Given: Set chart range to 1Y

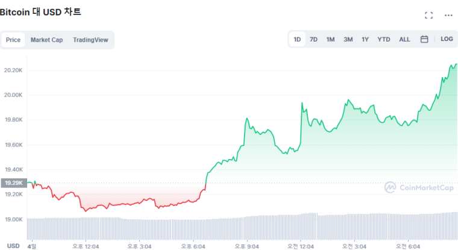Looking at the screenshot, I should tap(365, 39).
